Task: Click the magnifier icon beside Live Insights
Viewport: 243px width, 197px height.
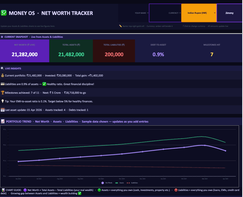Action: click(x=2, y=68)
